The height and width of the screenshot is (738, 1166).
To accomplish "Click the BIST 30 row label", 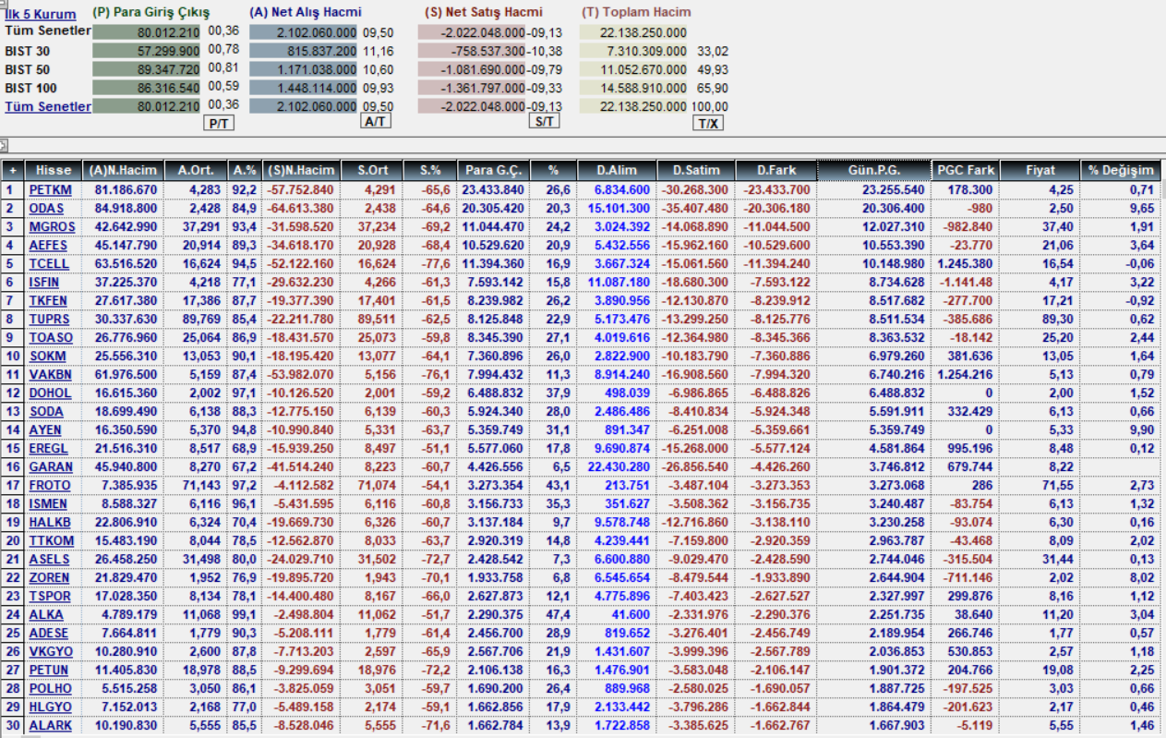I will 28,51.
